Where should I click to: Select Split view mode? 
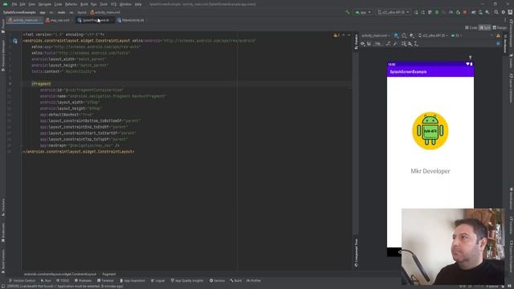click(x=485, y=28)
